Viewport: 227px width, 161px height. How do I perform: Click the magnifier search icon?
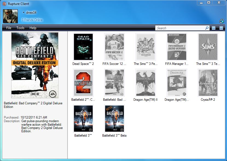coord(207,28)
